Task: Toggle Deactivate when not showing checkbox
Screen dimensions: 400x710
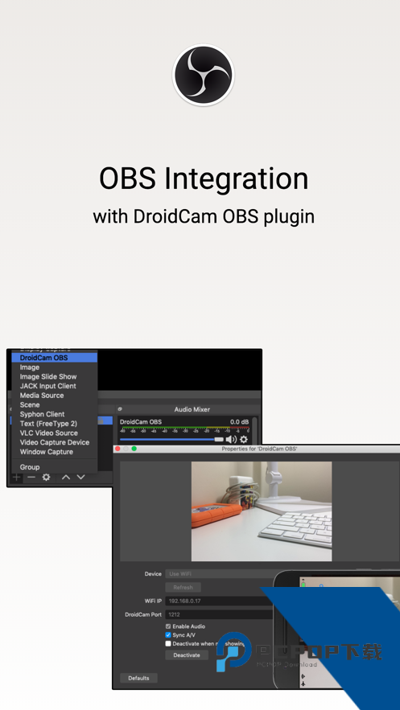Action: (168, 643)
